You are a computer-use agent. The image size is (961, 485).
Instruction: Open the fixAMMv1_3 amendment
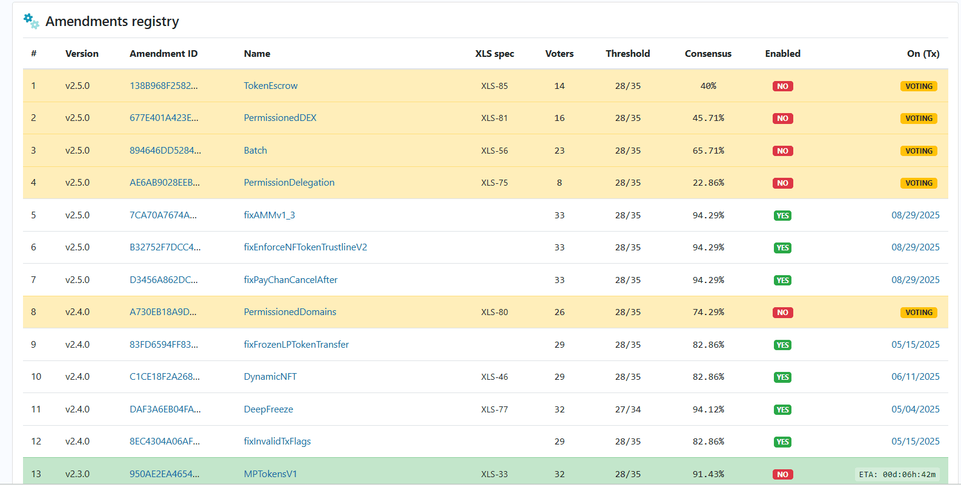click(269, 215)
